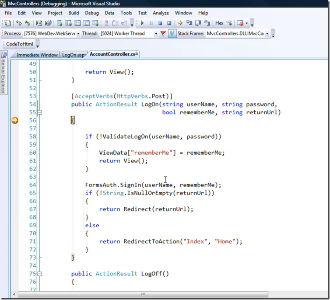Click the Step Over icon

pos(198,23)
